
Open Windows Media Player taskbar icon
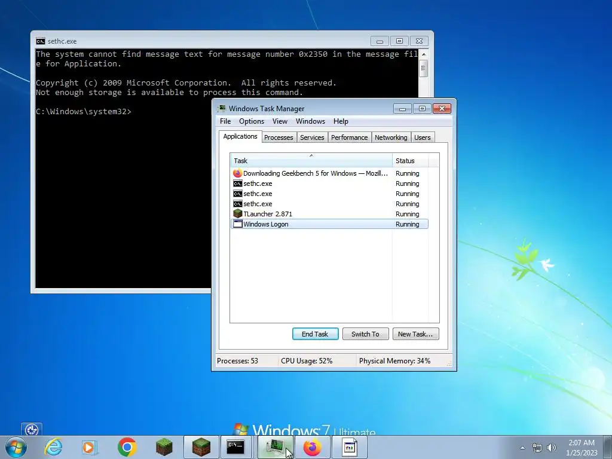pyautogui.click(x=90, y=447)
